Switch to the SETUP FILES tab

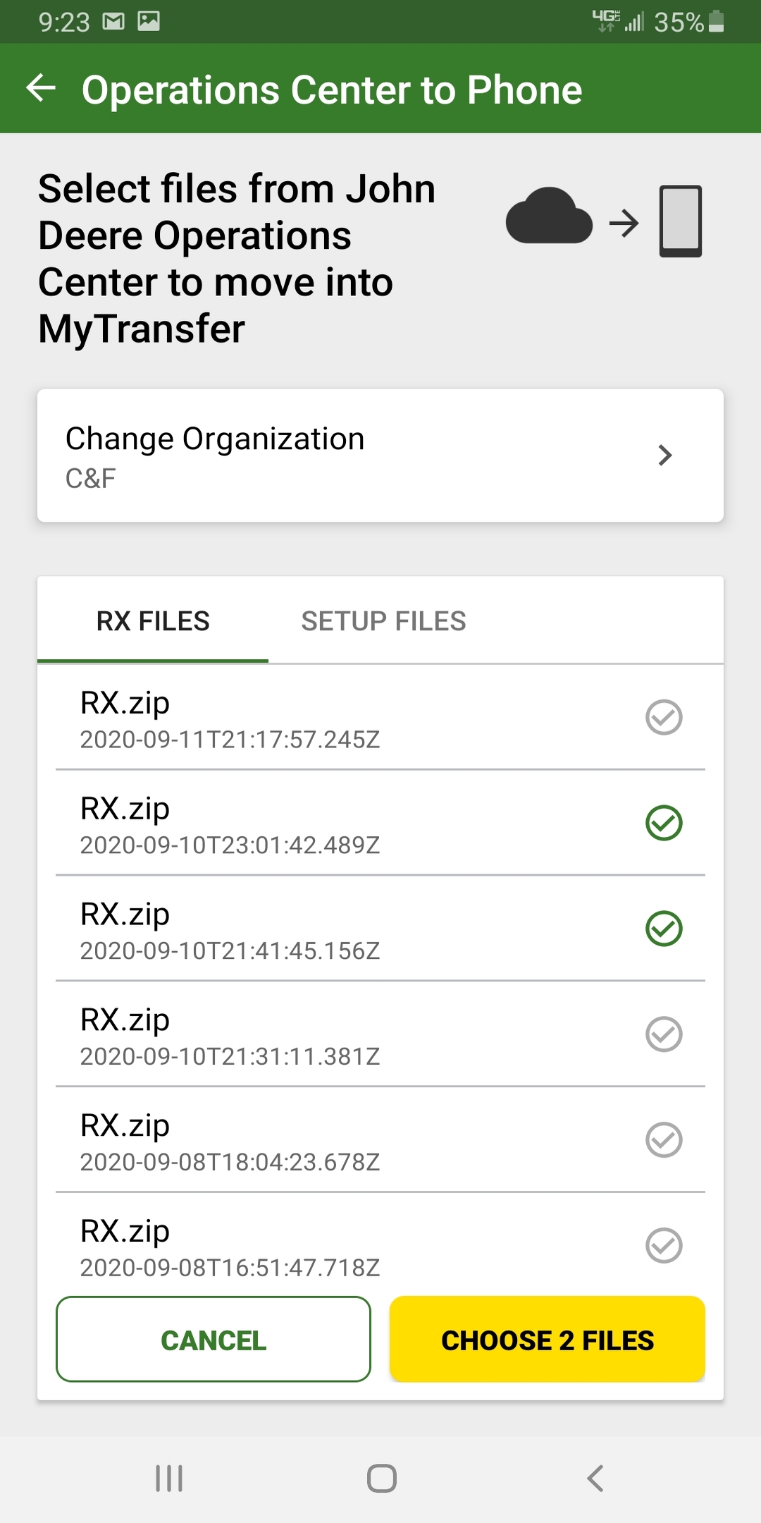383,621
